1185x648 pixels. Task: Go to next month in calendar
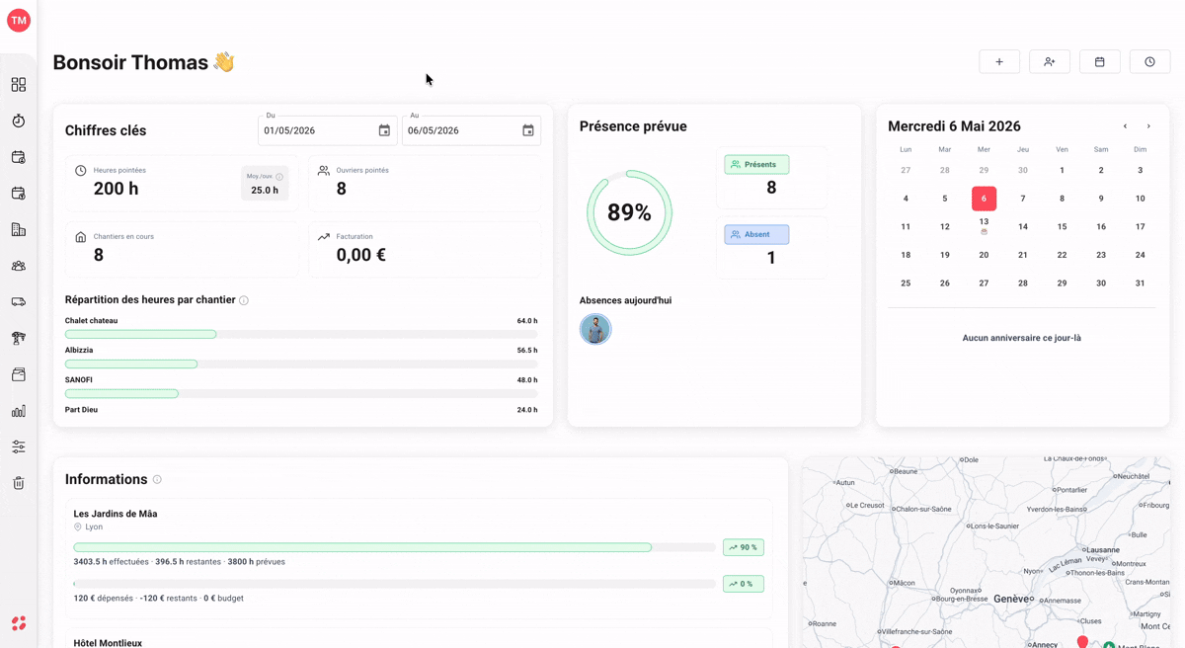point(1148,126)
